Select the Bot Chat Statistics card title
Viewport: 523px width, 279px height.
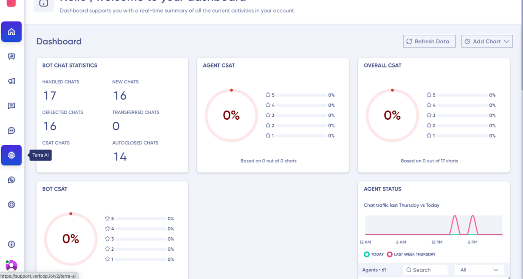point(69,65)
